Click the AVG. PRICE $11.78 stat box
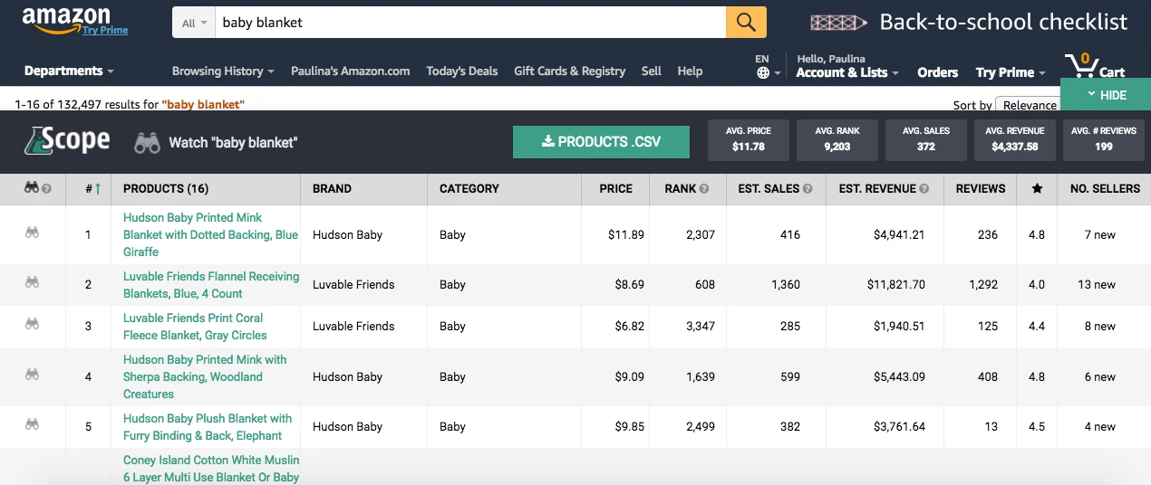 [x=747, y=139]
